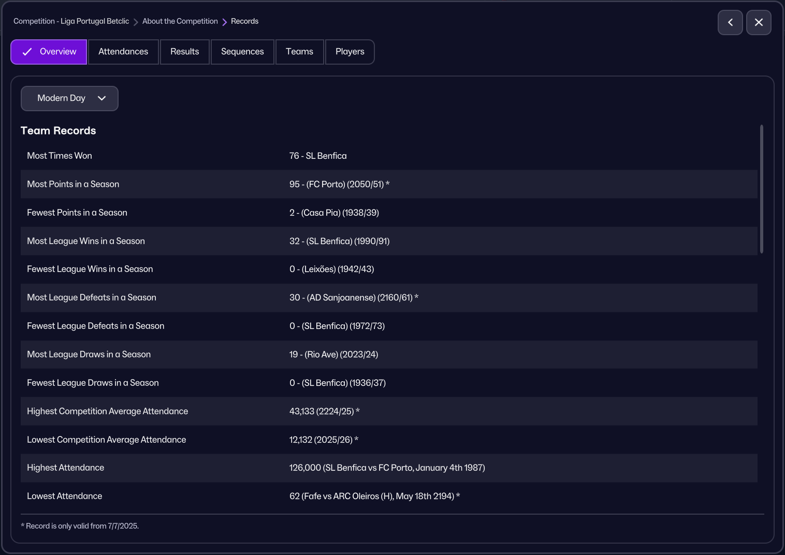
Task: Select the Most League Defeats in a Season label
Action: click(92, 297)
